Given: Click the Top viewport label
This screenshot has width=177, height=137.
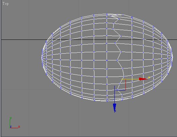Looking at the screenshot, I should [5, 4].
